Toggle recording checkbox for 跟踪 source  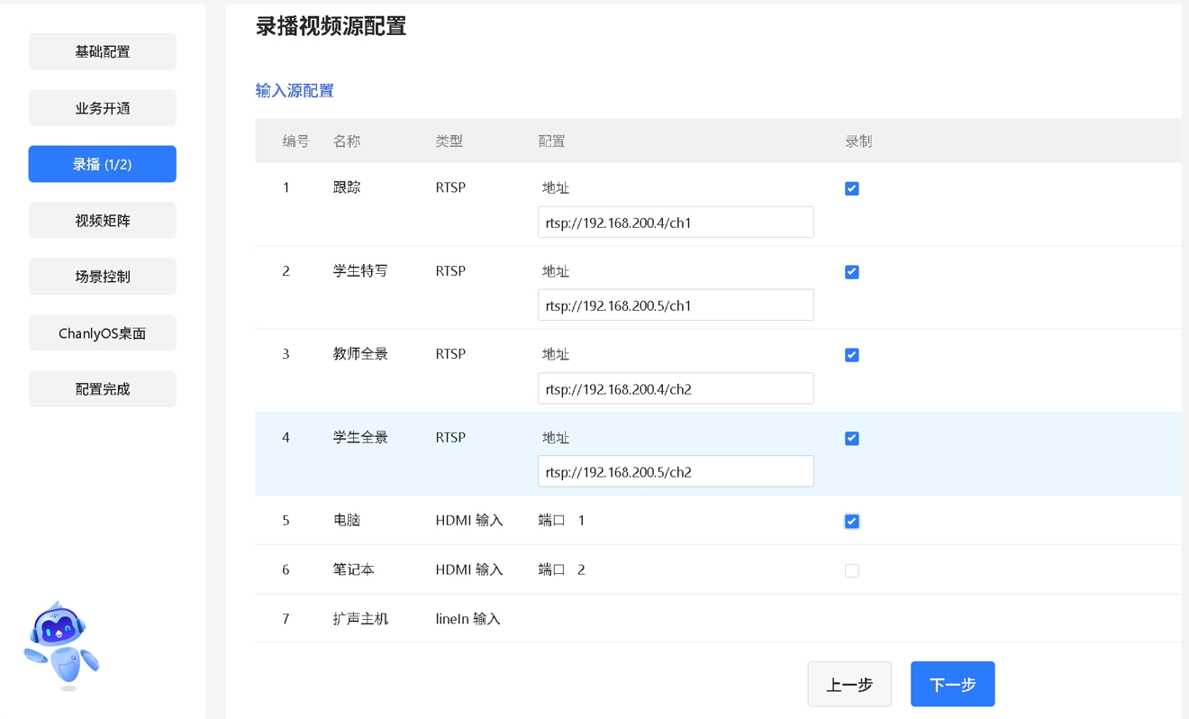pos(851,188)
